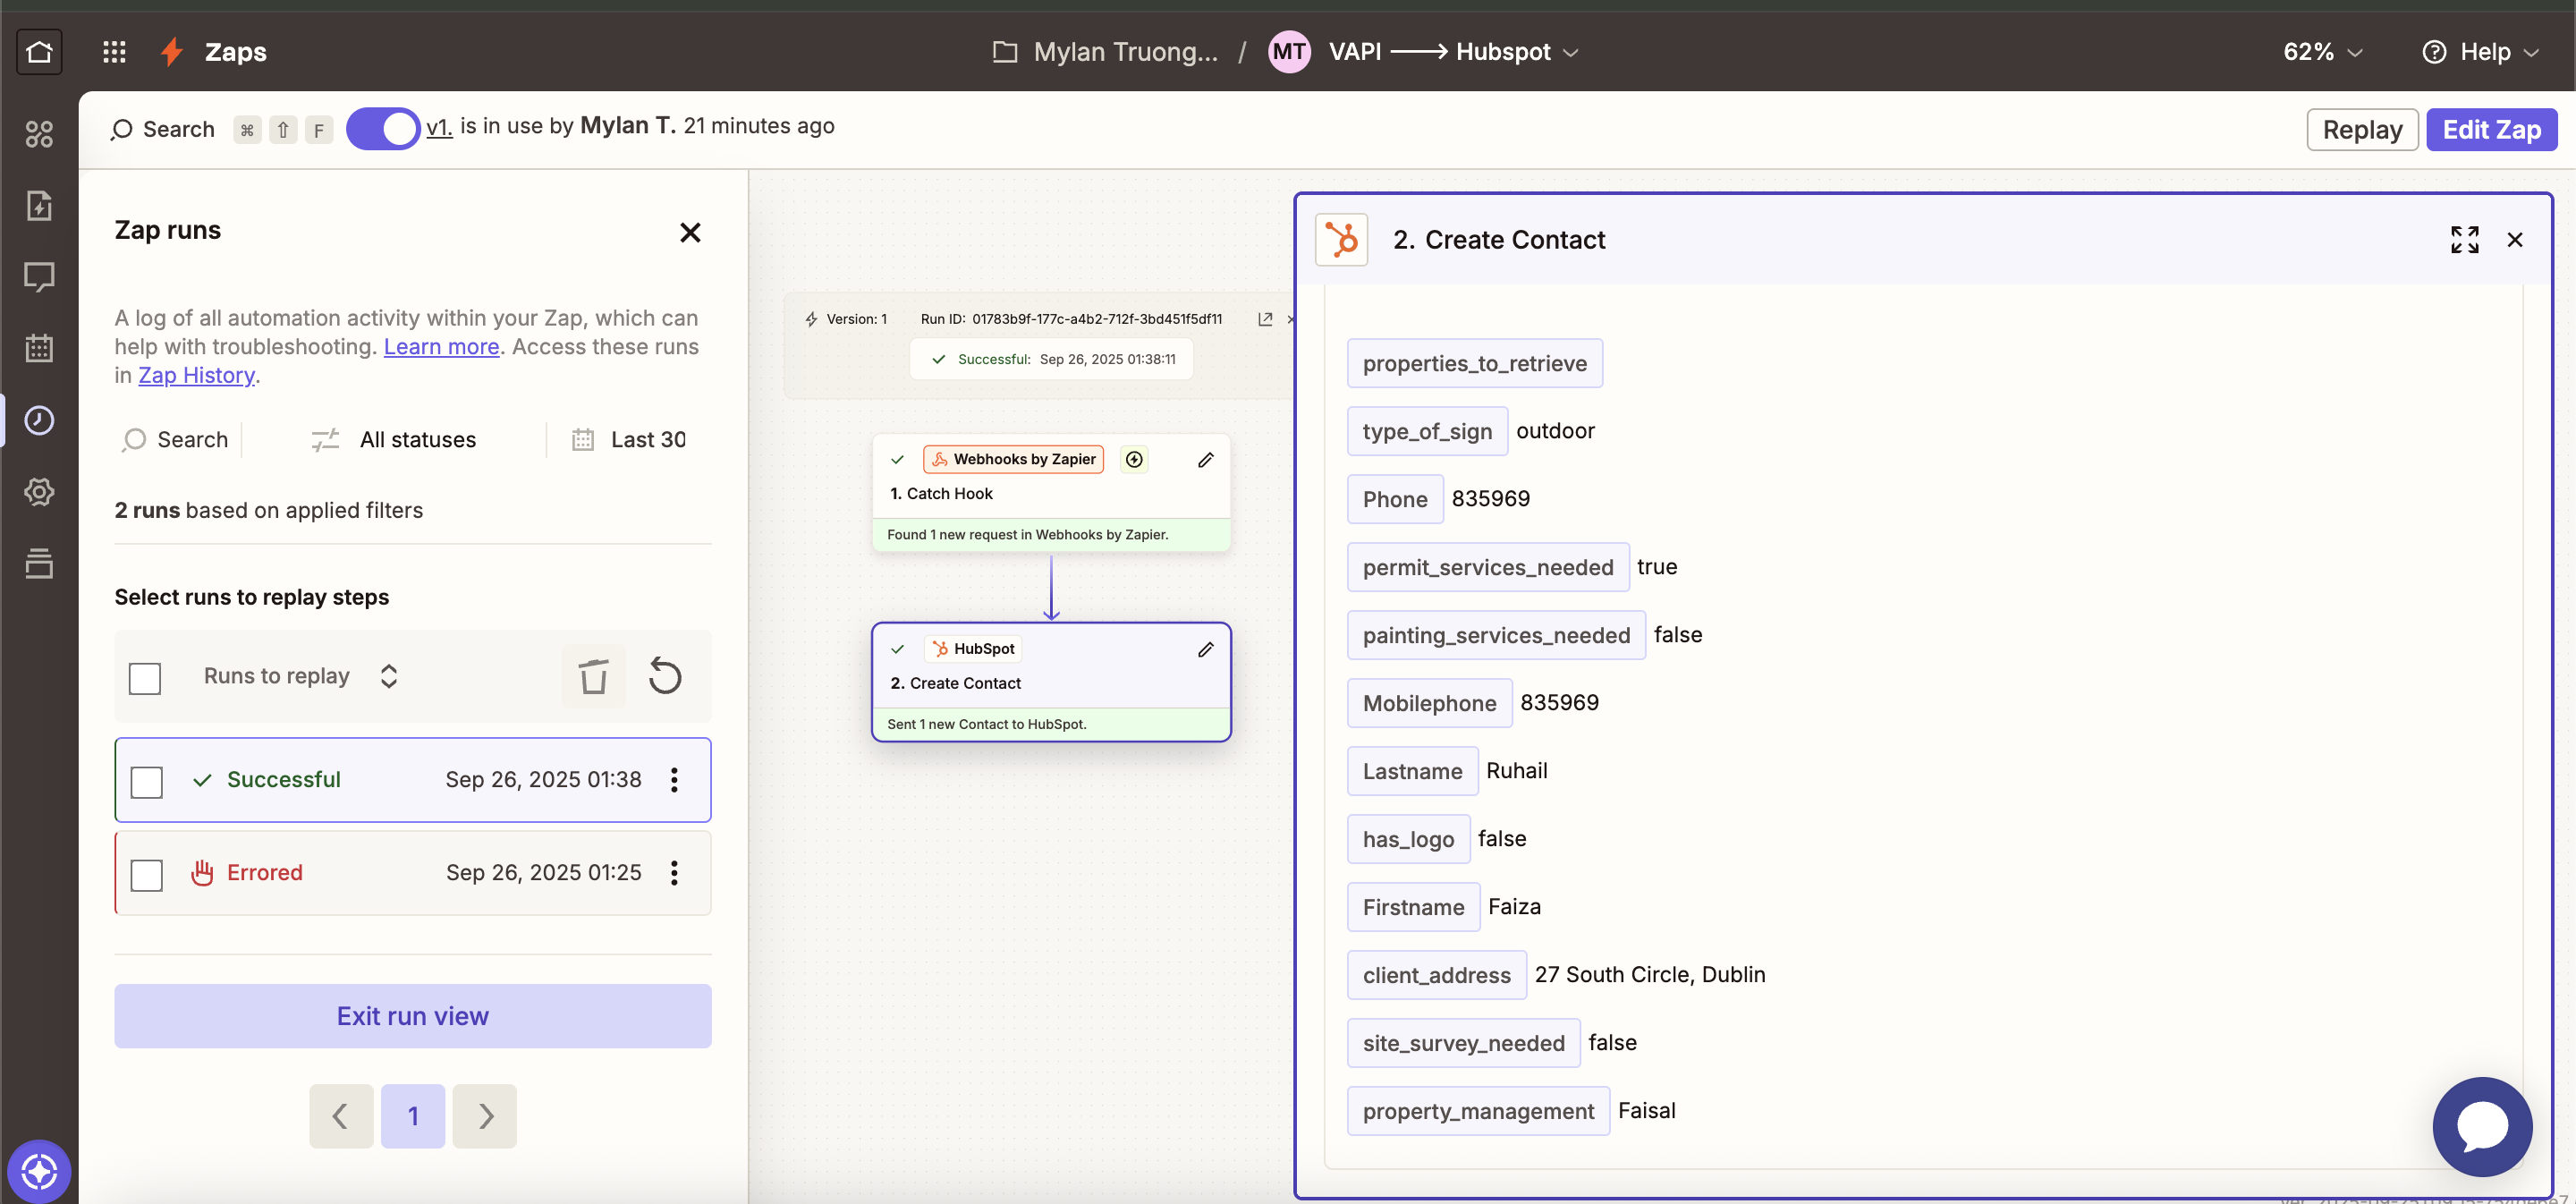Viewport: 2576px width, 1204px height.
Task: Open the Errored run three-dot menu
Action: pyautogui.click(x=675, y=873)
